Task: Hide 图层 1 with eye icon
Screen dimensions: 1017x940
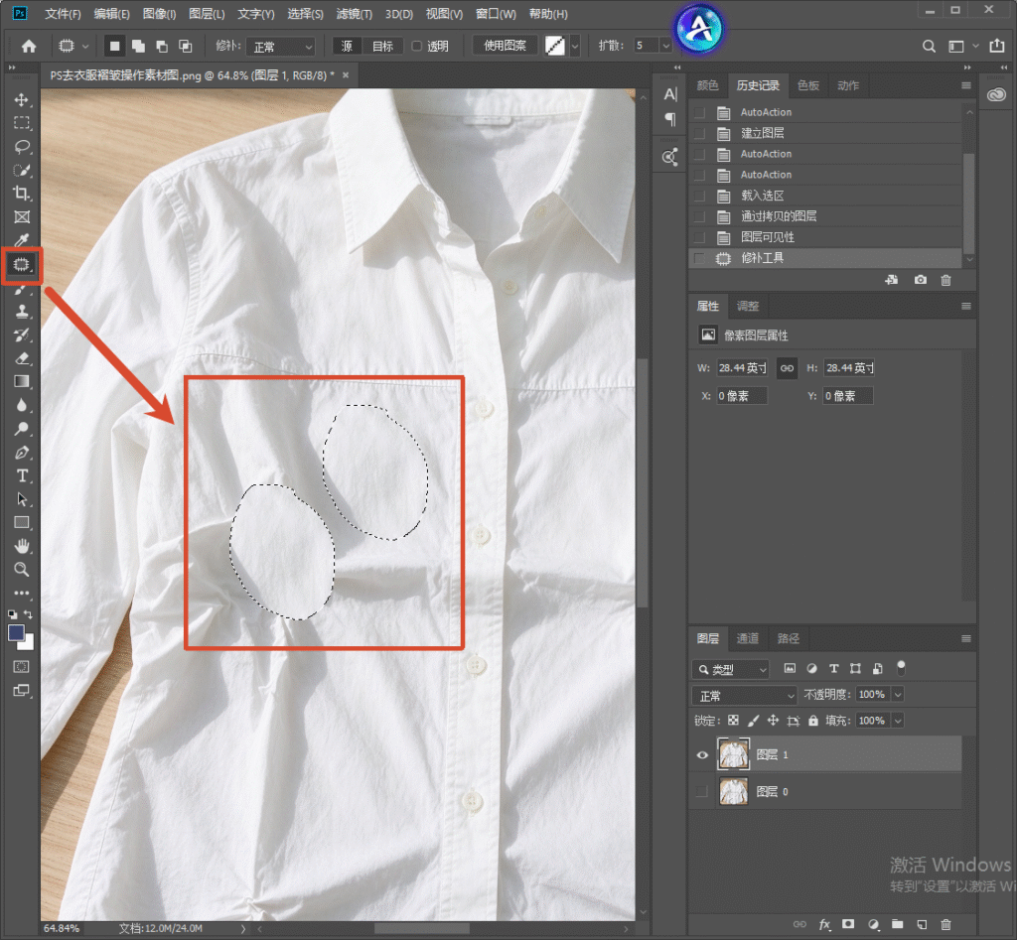Action: pos(702,754)
